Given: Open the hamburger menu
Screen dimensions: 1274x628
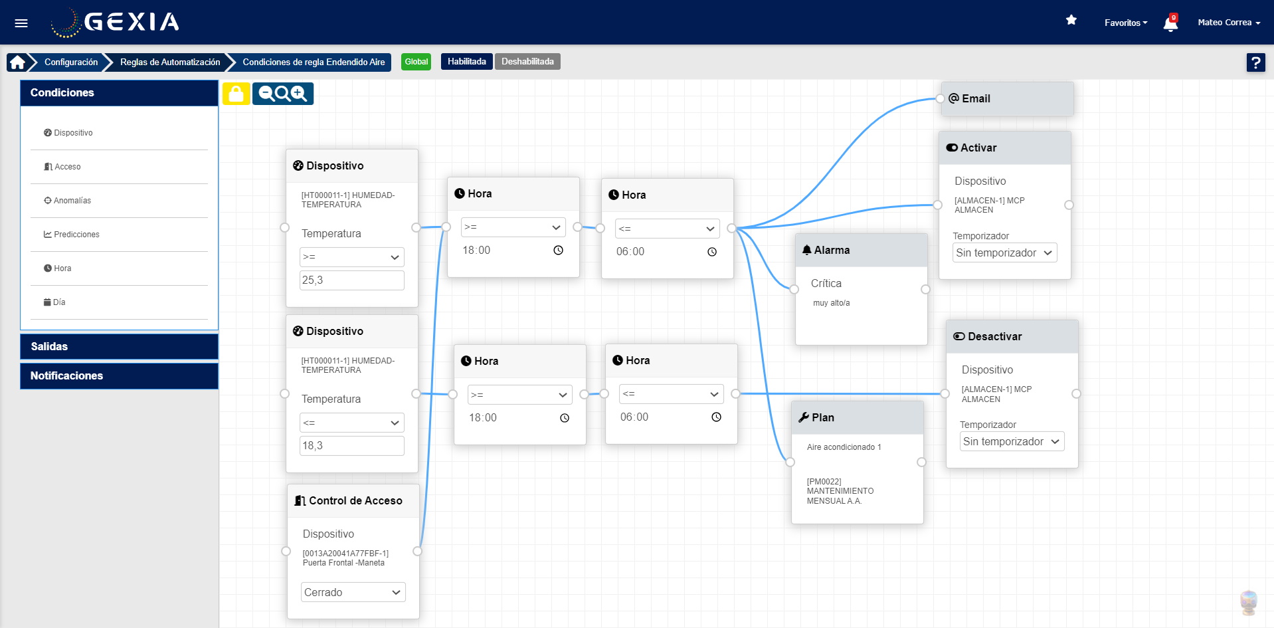Looking at the screenshot, I should point(21,23).
